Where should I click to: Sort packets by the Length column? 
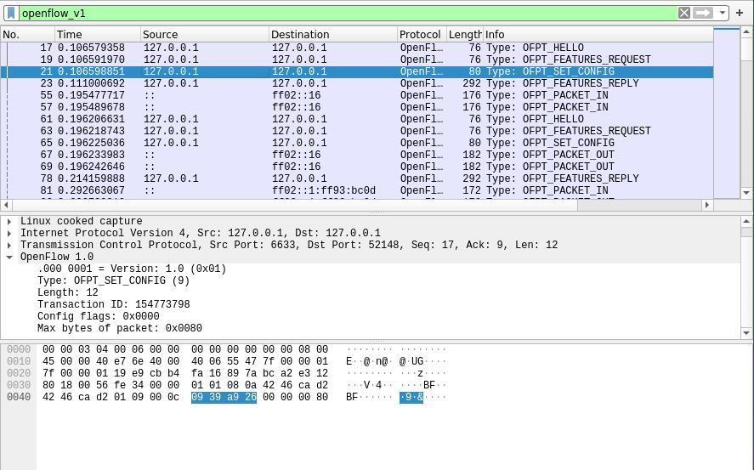(x=464, y=35)
